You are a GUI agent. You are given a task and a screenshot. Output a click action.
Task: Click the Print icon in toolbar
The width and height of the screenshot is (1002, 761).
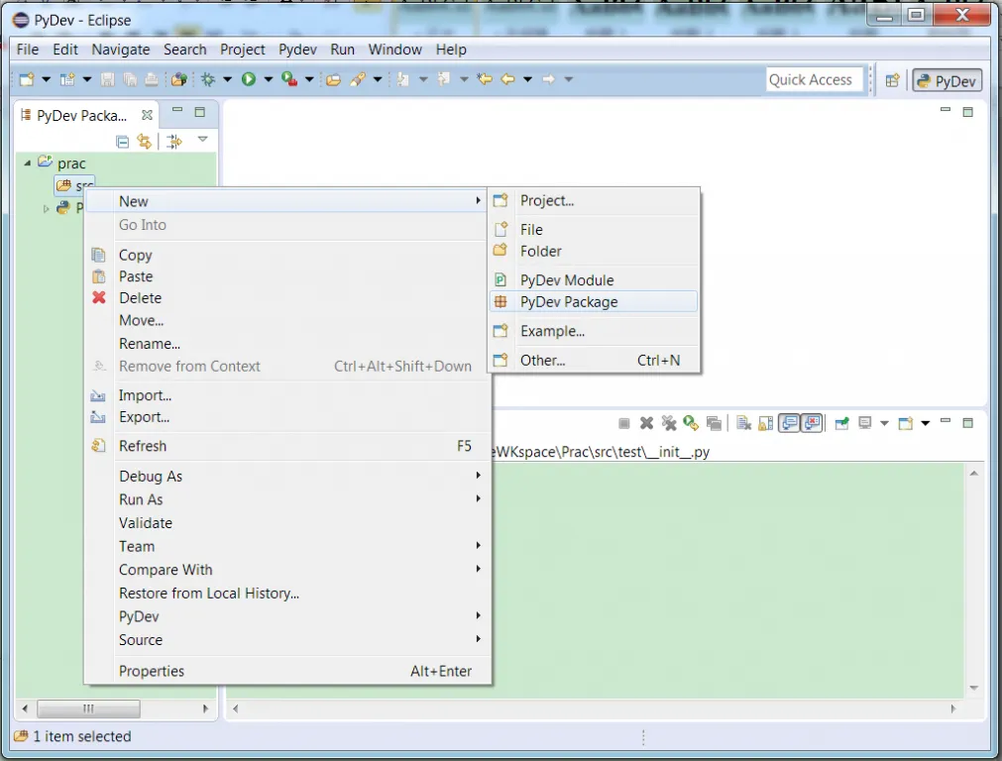point(152,79)
